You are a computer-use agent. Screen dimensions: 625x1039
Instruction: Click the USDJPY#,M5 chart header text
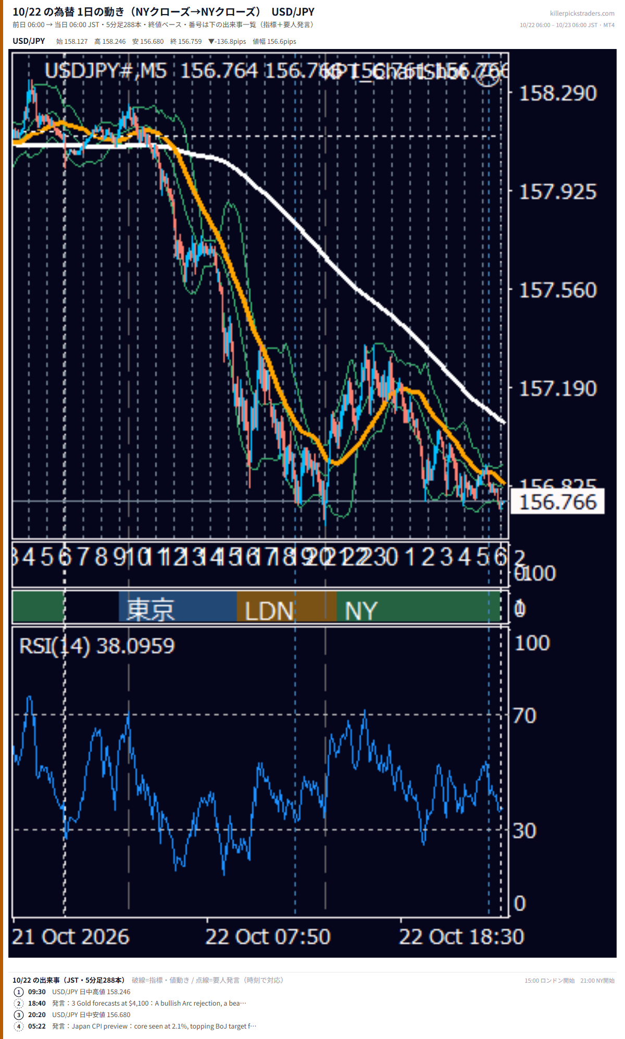click(x=105, y=70)
